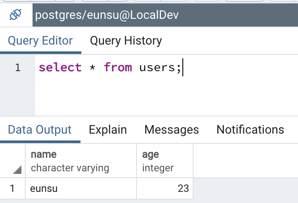
Task: Switch to the Notifications tab
Action: tap(250, 130)
